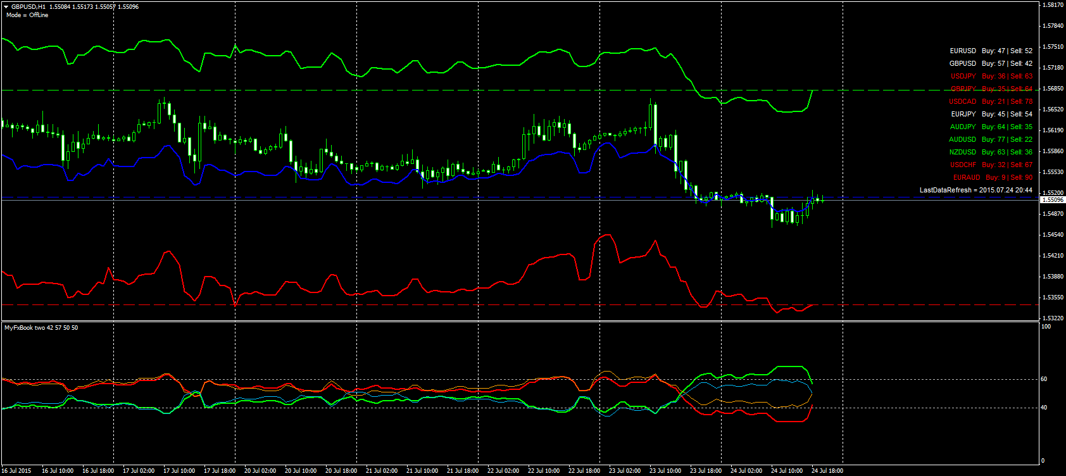Click price axis value 1.54540
The image size is (1066, 476).
(1053, 235)
